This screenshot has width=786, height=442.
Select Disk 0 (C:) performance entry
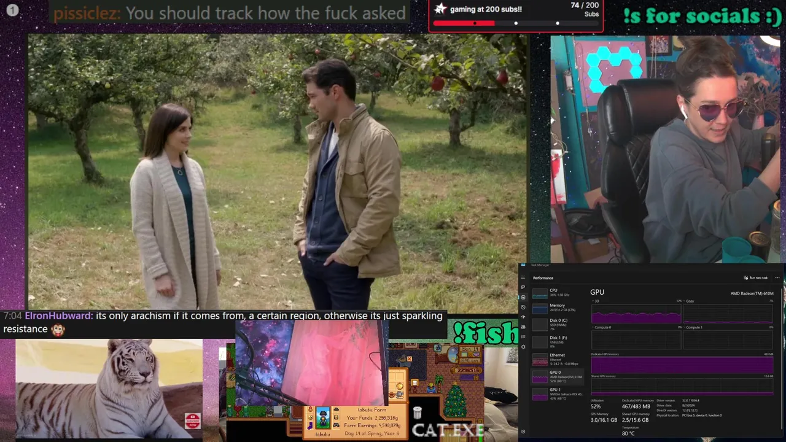click(x=557, y=325)
